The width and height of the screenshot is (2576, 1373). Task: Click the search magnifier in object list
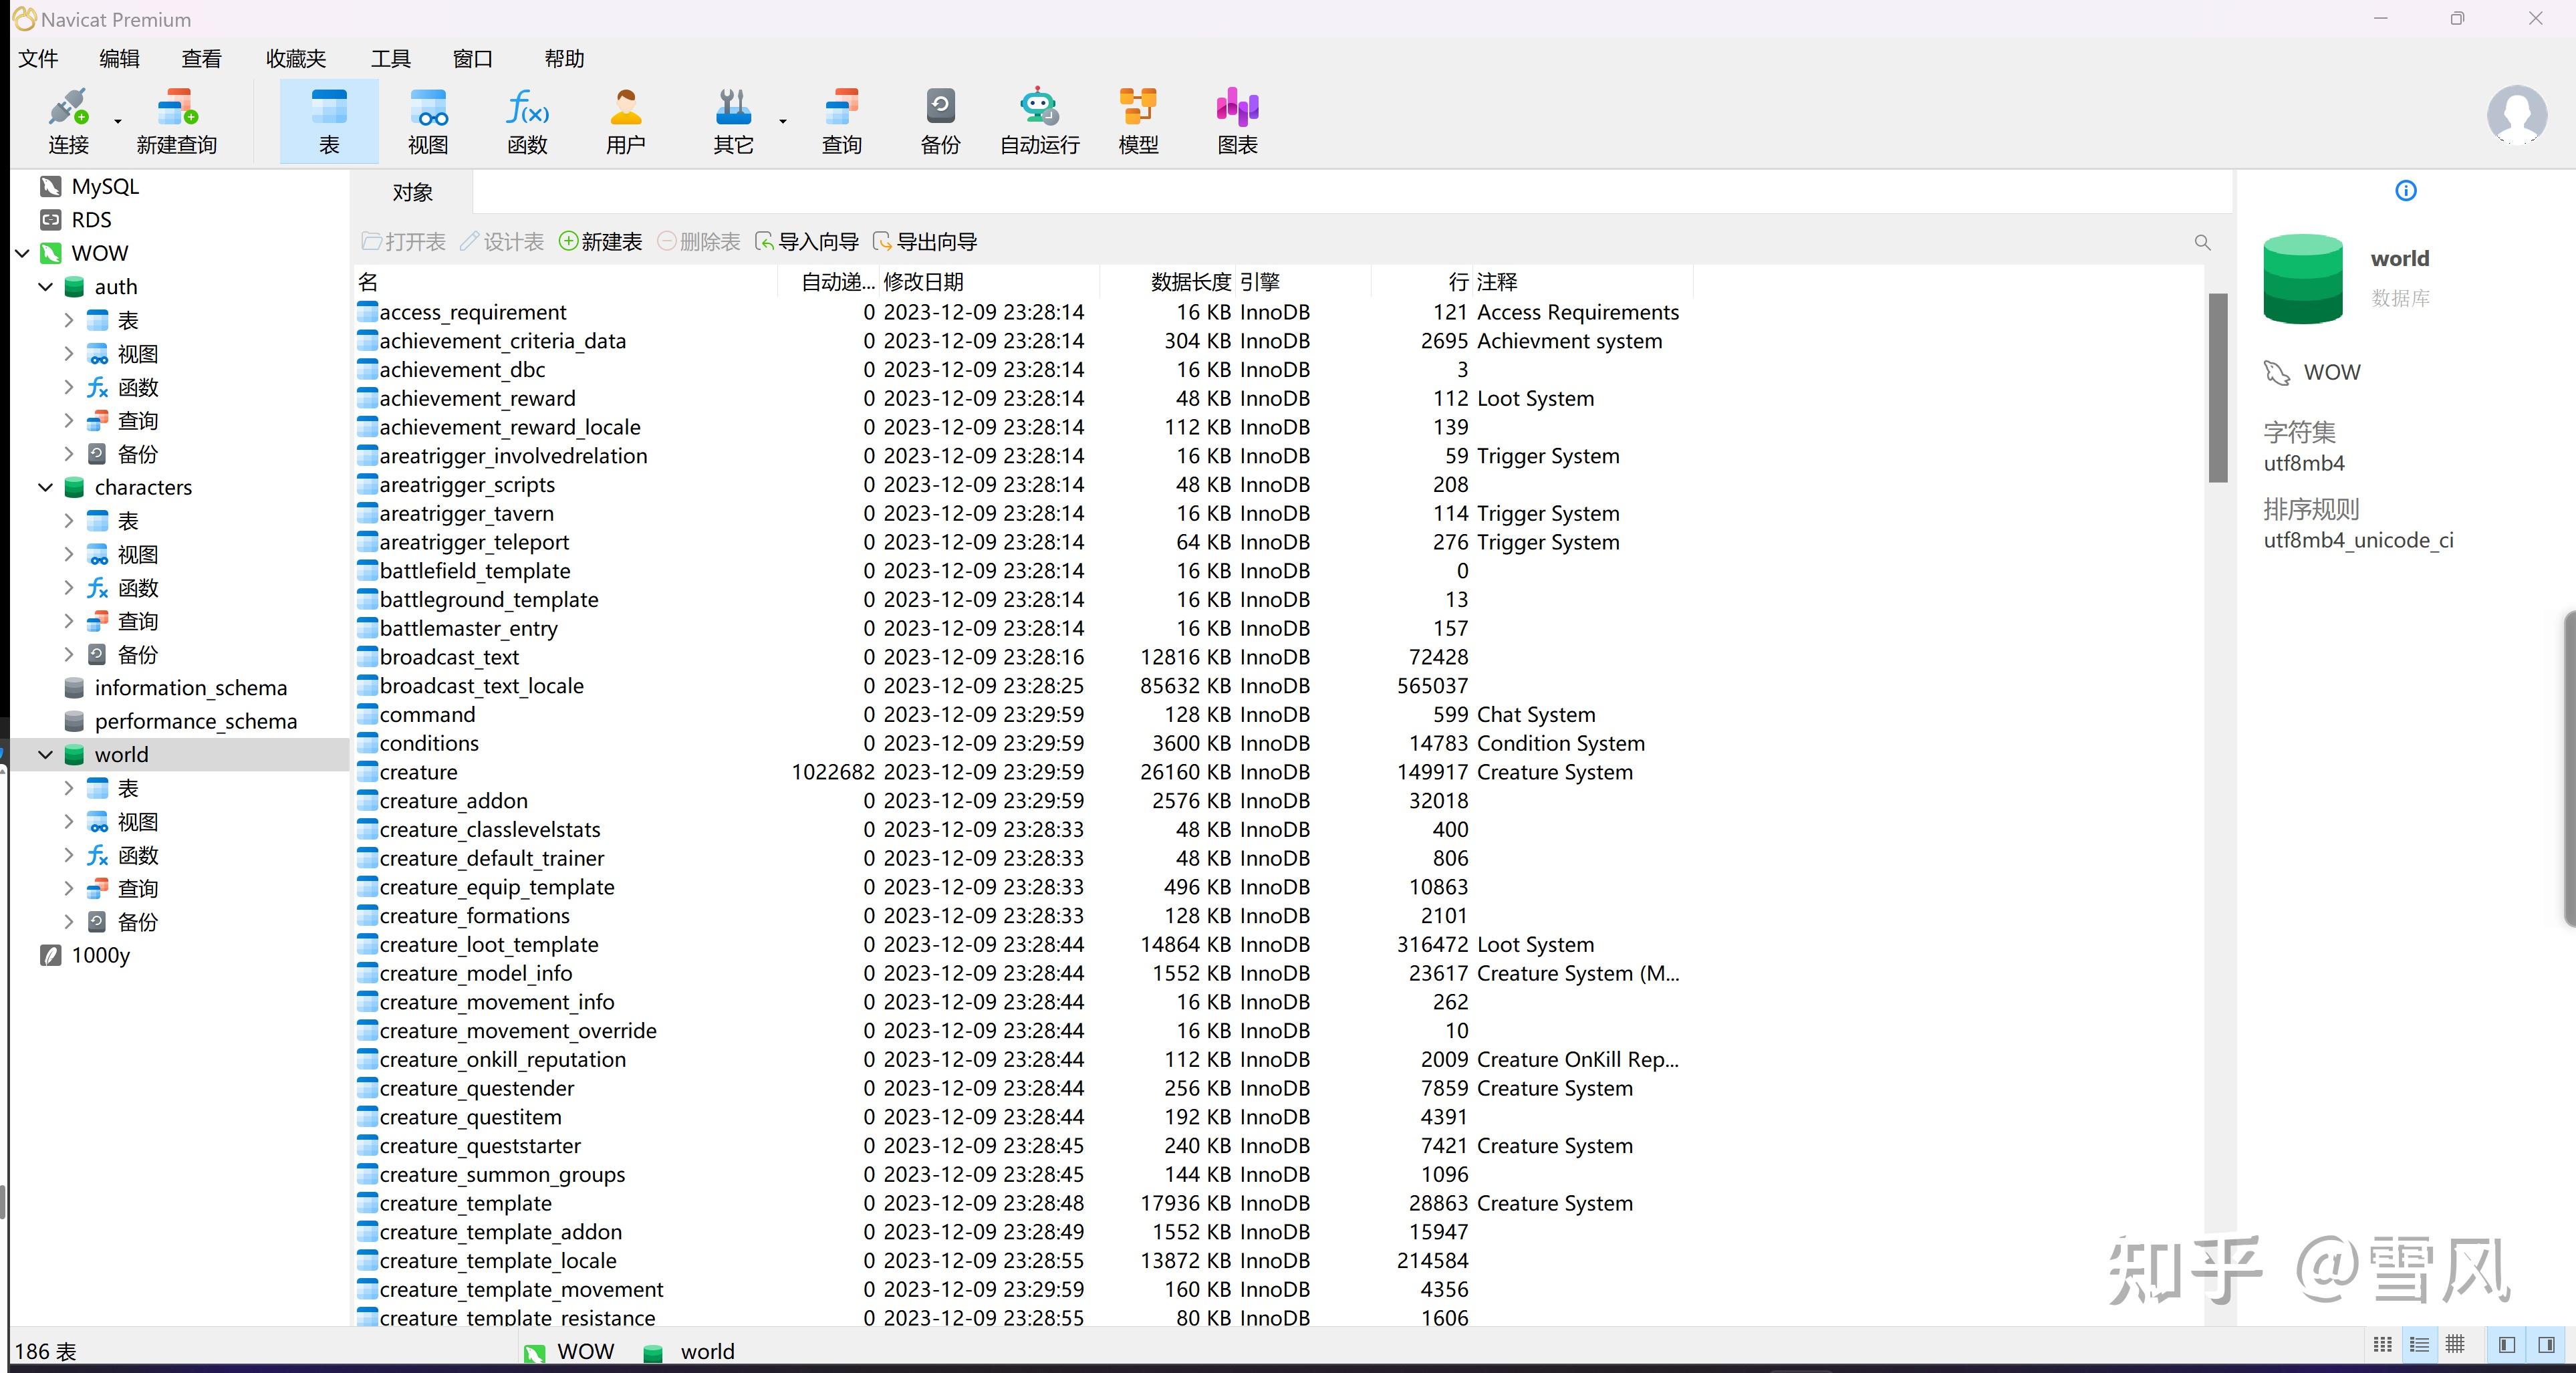2202,242
